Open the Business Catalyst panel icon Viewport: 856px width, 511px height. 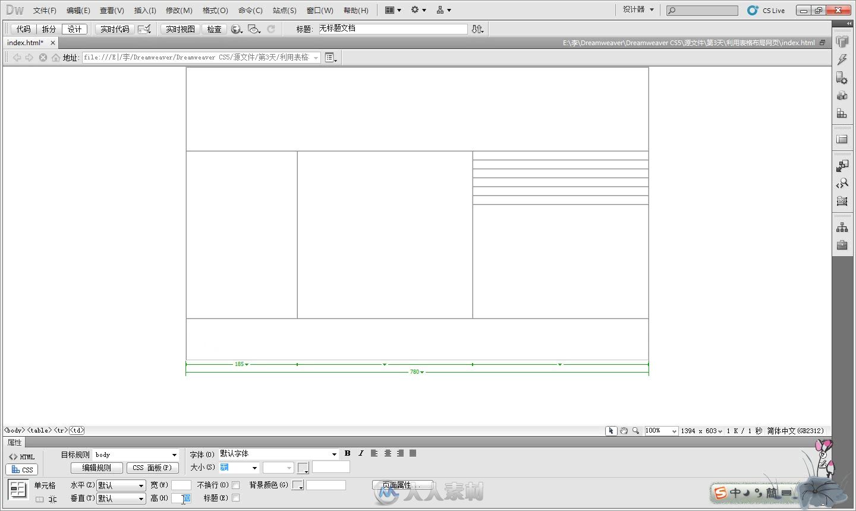tap(842, 201)
